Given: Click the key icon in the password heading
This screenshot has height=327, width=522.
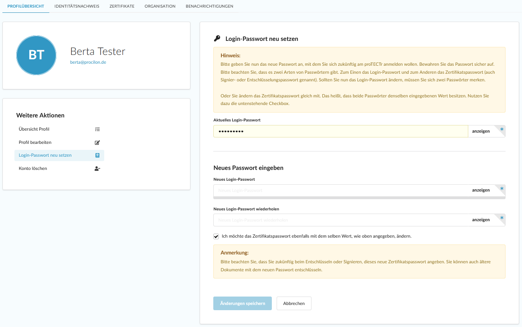Looking at the screenshot, I should pos(217,39).
